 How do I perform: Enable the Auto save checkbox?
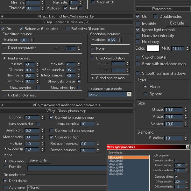point(5,187)
